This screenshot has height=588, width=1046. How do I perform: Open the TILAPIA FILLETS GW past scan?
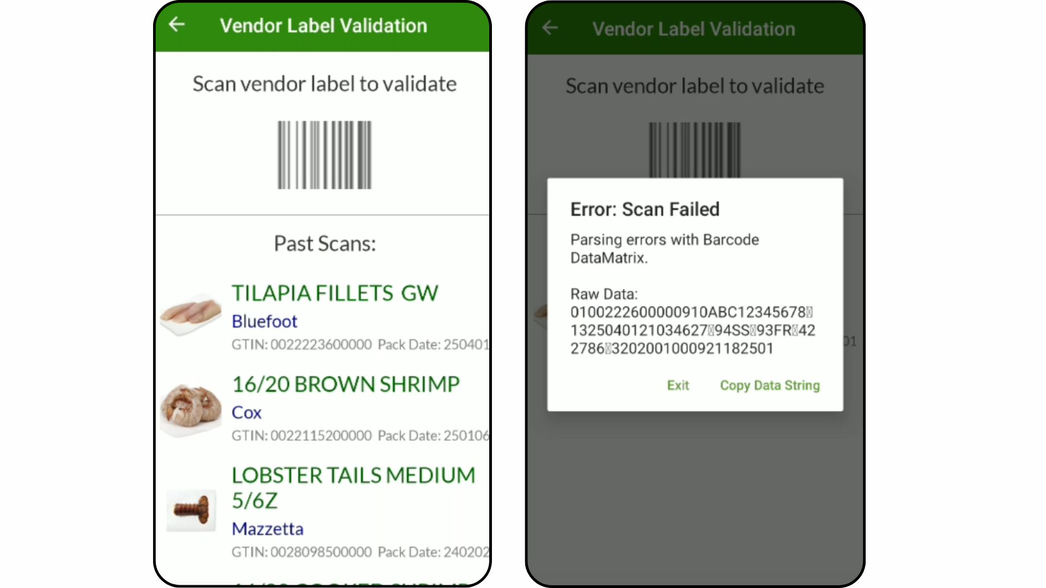pyautogui.click(x=335, y=293)
